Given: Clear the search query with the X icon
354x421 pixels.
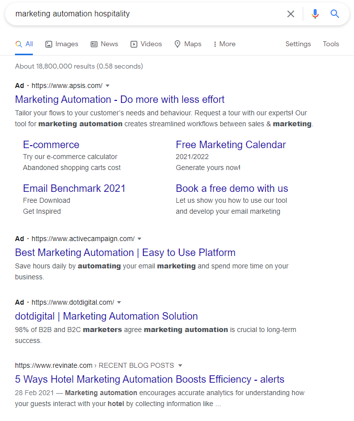Looking at the screenshot, I should click(290, 14).
